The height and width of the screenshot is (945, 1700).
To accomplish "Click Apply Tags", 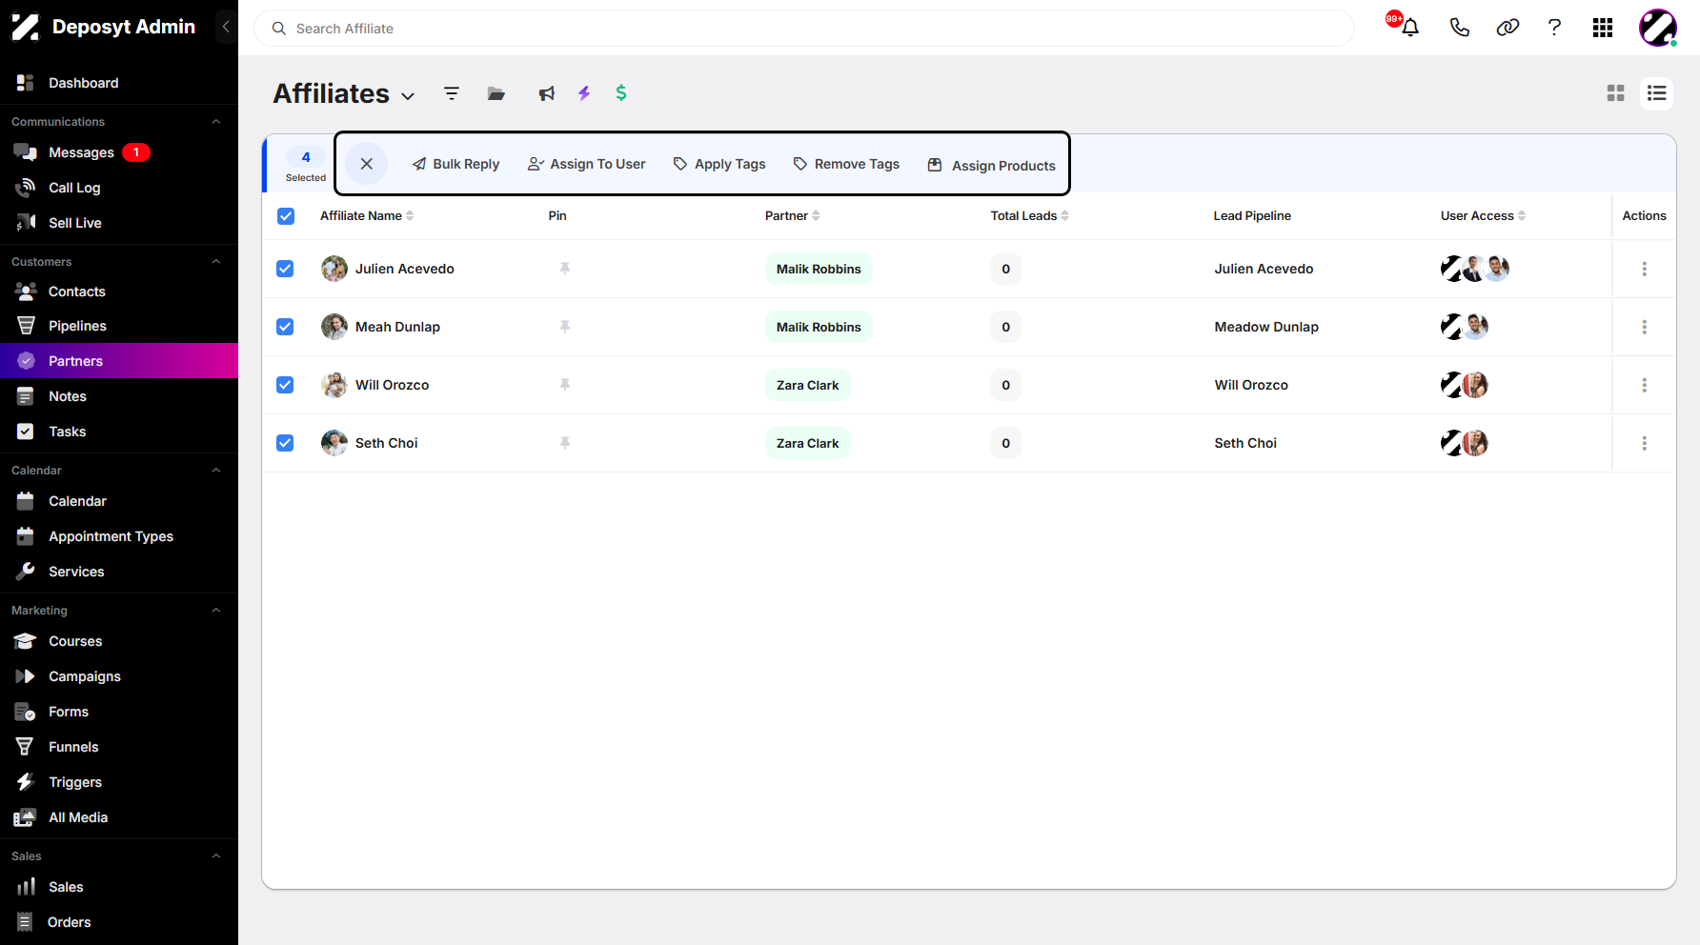I will (719, 164).
